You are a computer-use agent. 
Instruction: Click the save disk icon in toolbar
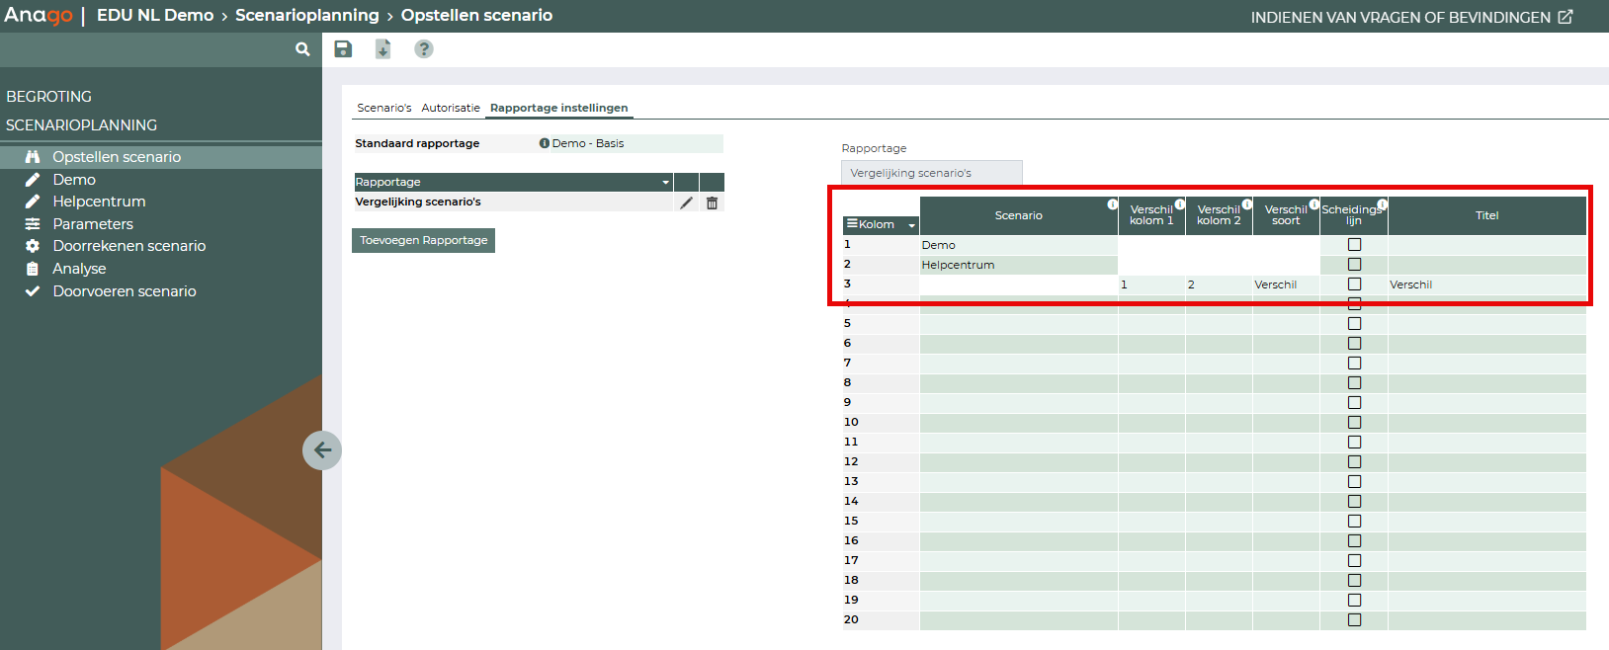(x=343, y=49)
